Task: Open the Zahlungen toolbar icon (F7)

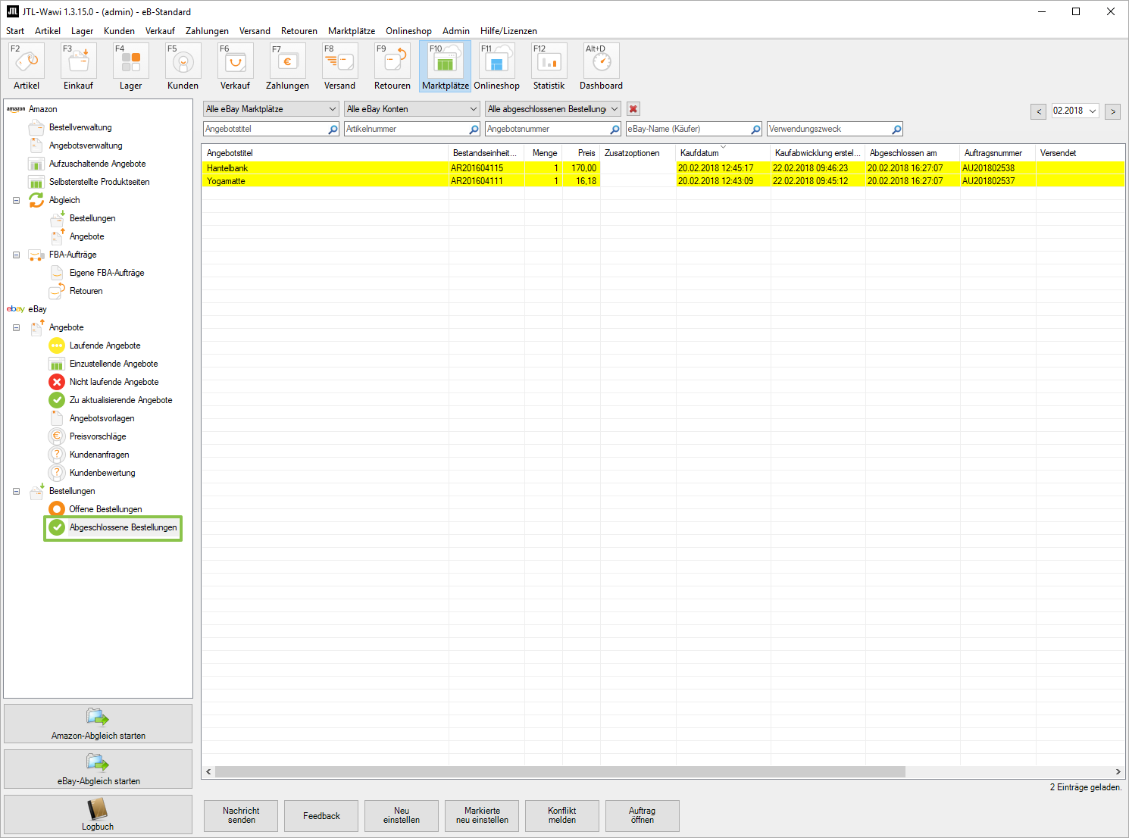Action: click(288, 67)
